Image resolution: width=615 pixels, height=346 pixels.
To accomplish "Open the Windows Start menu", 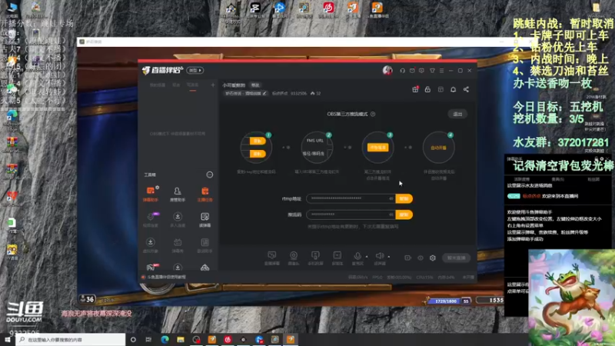I will [x=8, y=340].
